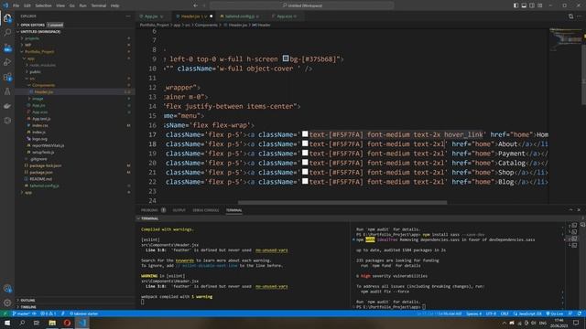
Task: Click the code minimap
Action: [x=565, y=39]
